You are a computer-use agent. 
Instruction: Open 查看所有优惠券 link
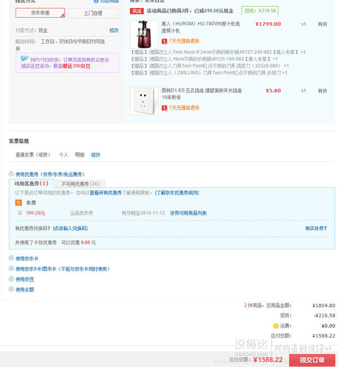pos(106,193)
